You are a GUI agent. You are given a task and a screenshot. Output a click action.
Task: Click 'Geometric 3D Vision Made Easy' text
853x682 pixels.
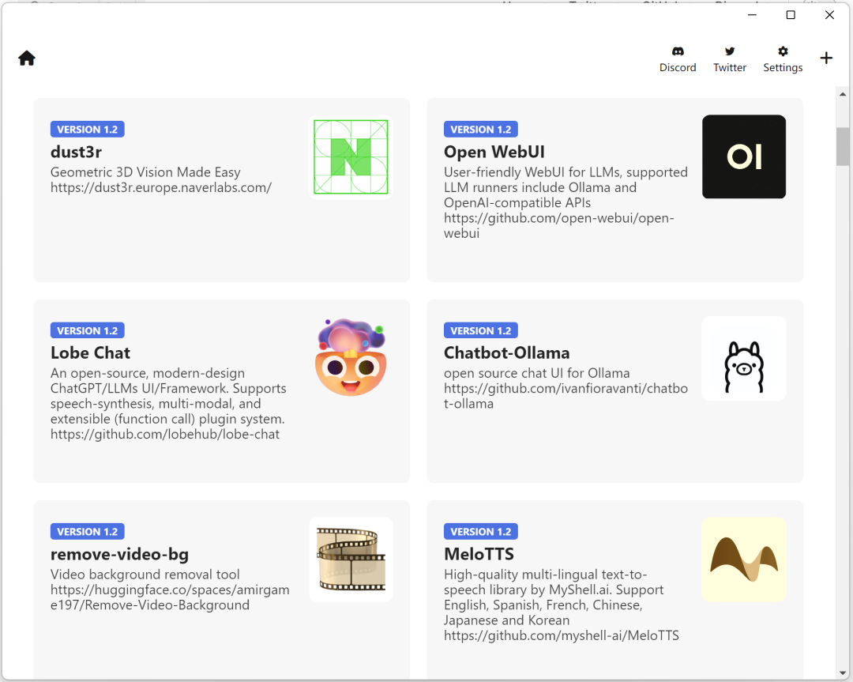(x=145, y=172)
